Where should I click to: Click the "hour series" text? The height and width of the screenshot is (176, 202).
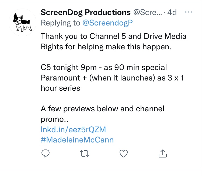(x=60, y=88)
